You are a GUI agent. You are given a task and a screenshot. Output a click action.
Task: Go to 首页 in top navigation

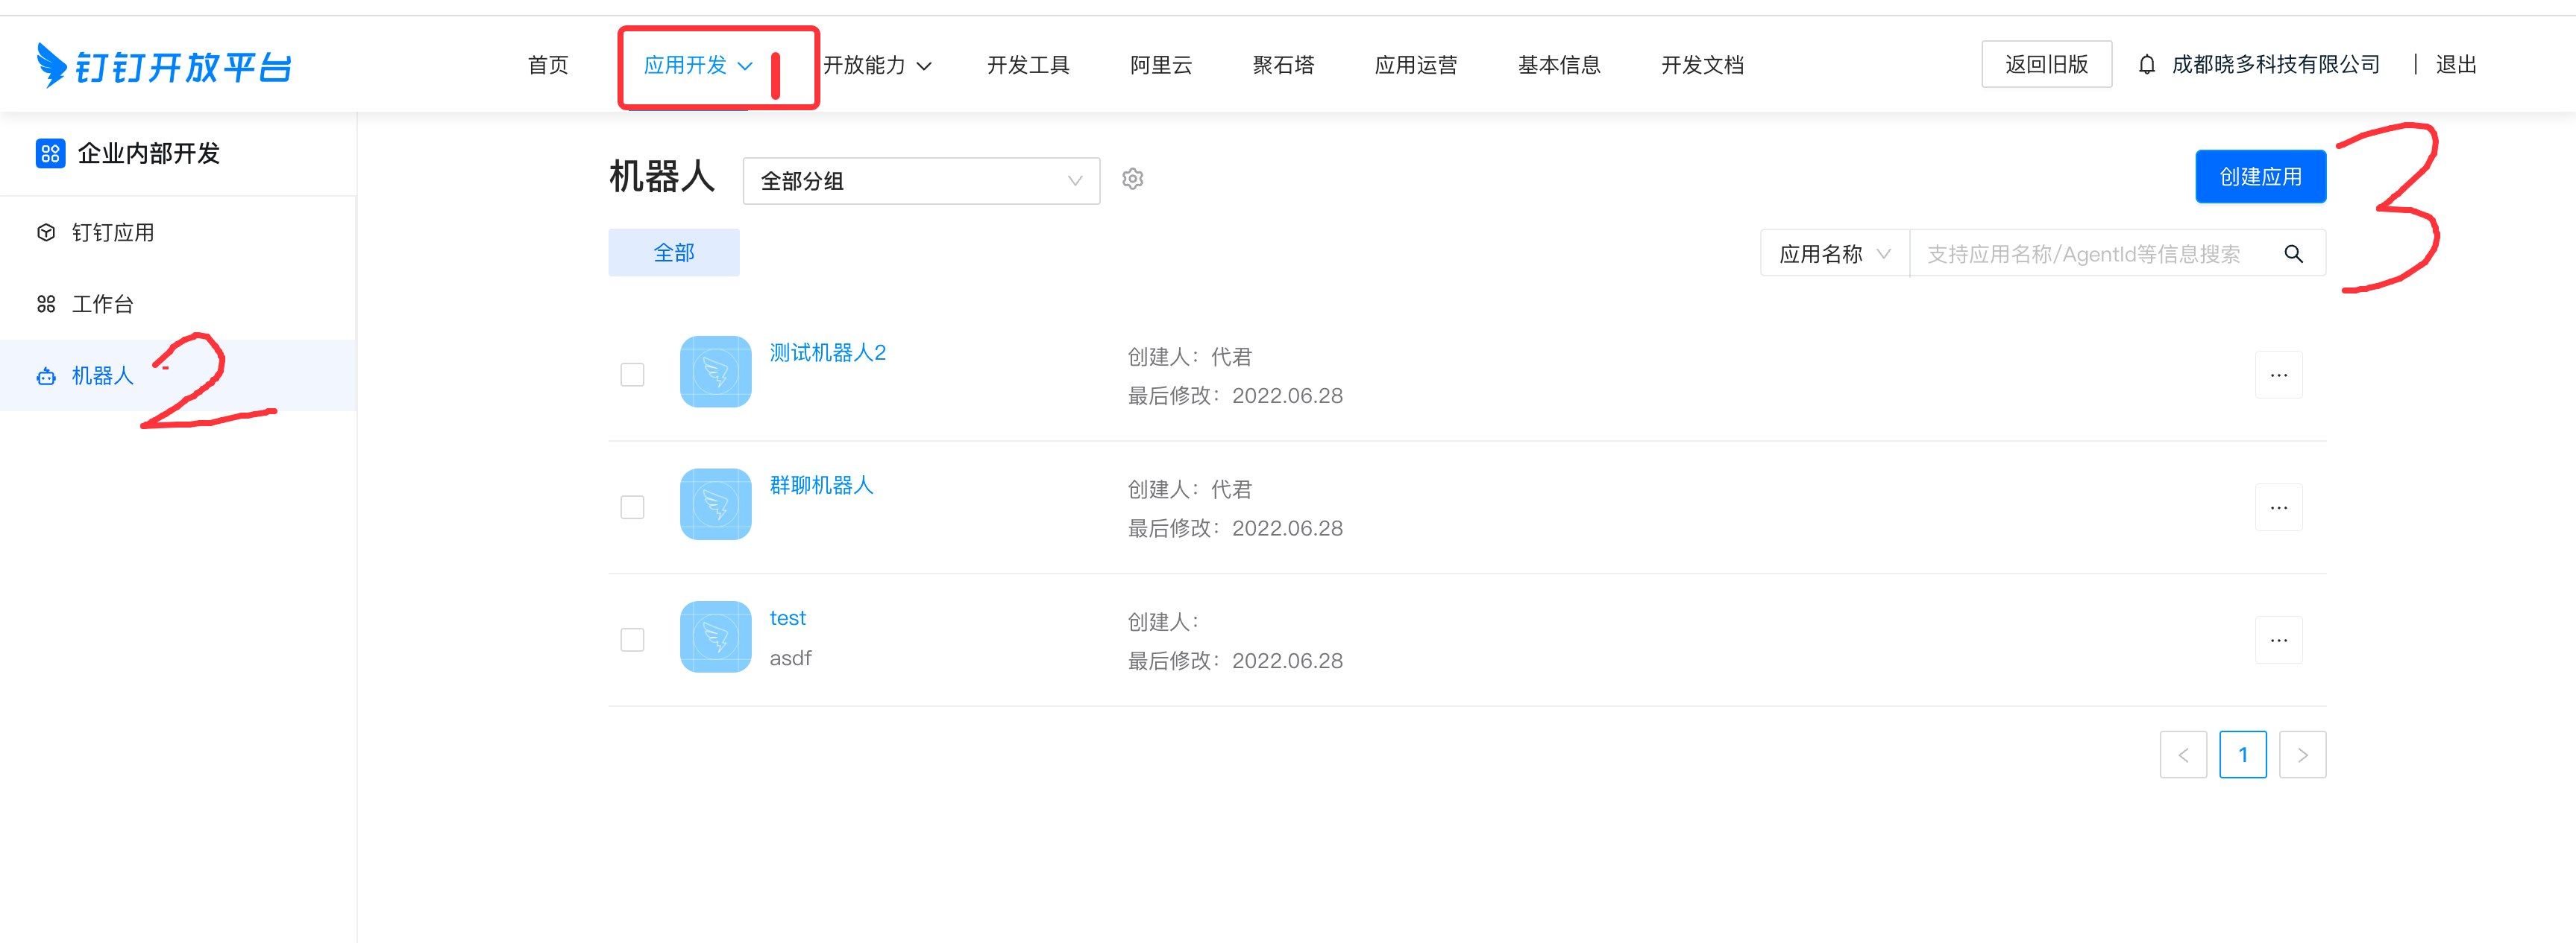548,65
